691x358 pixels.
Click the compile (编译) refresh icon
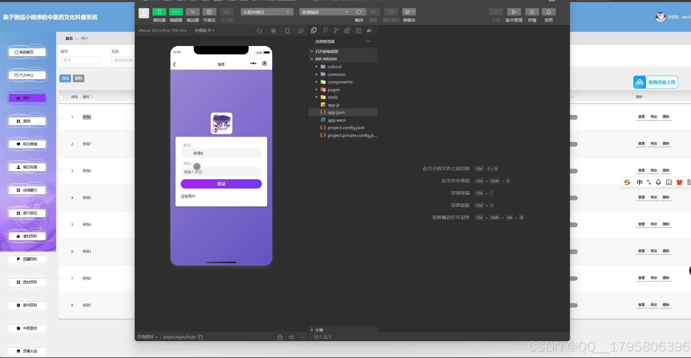[359, 12]
